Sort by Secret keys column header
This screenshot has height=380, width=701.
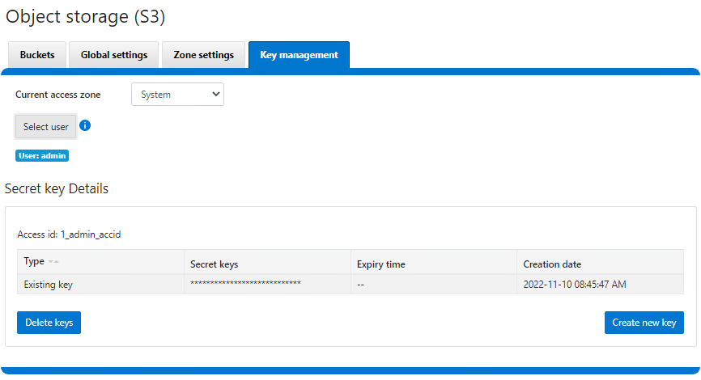(x=214, y=264)
